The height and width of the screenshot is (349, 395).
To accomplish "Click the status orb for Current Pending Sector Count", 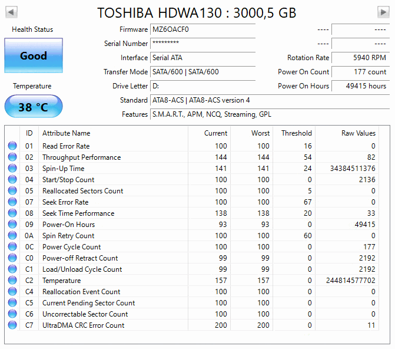I will [x=12, y=302].
